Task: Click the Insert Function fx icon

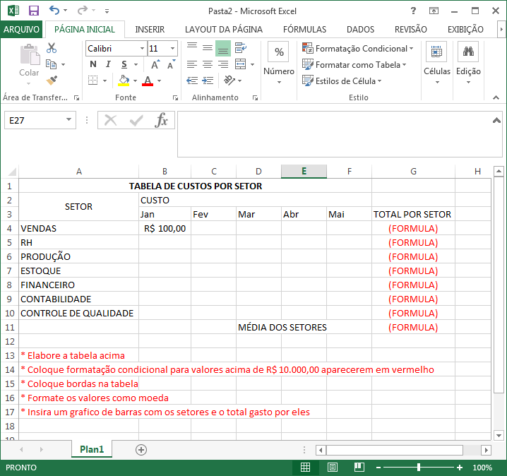Action: tap(161, 120)
